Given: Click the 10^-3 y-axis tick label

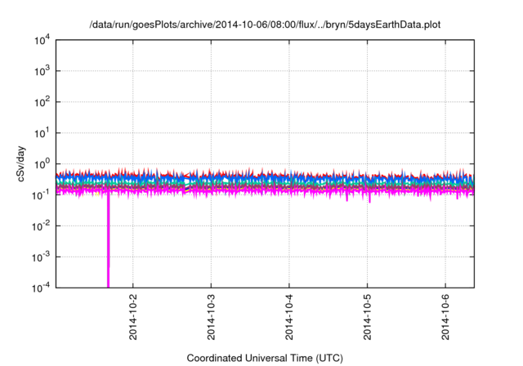Looking at the screenshot, I should click(x=41, y=257).
